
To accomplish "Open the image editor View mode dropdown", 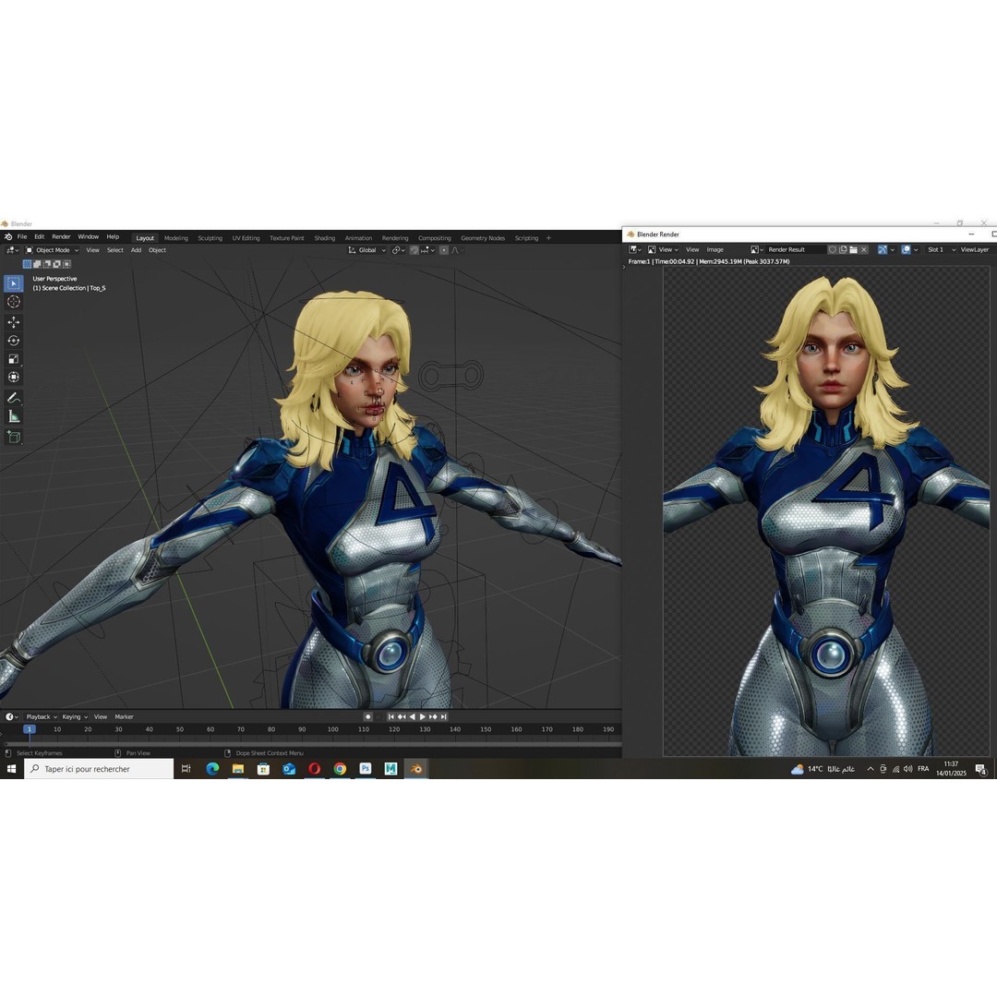I will pos(663,250).
